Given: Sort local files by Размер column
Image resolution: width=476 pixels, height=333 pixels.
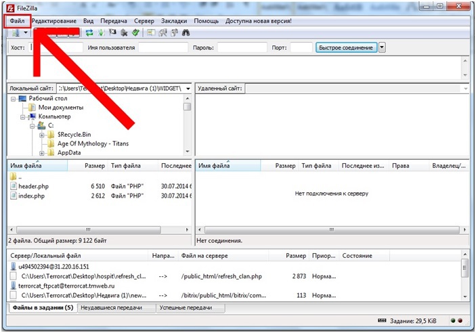Looking at the screenshot, I should pos(87,166).
